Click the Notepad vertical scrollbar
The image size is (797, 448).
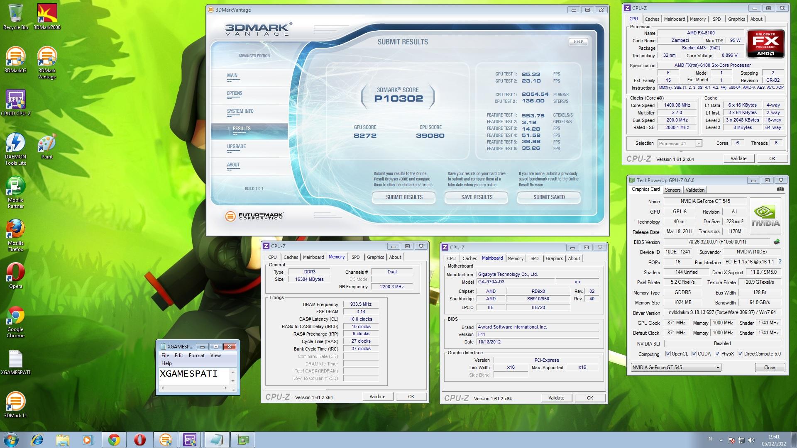tap(233, 376)
